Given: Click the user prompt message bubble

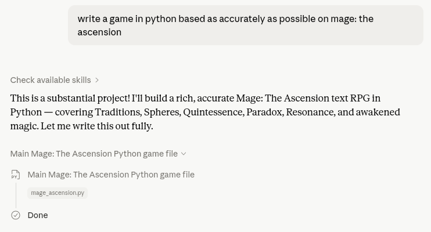Looking at the screenshot, I should [246, 26].
